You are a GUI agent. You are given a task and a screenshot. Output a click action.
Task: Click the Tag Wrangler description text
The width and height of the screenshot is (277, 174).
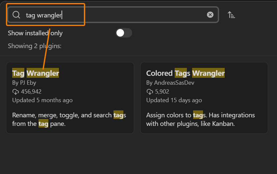pos(69,119)
